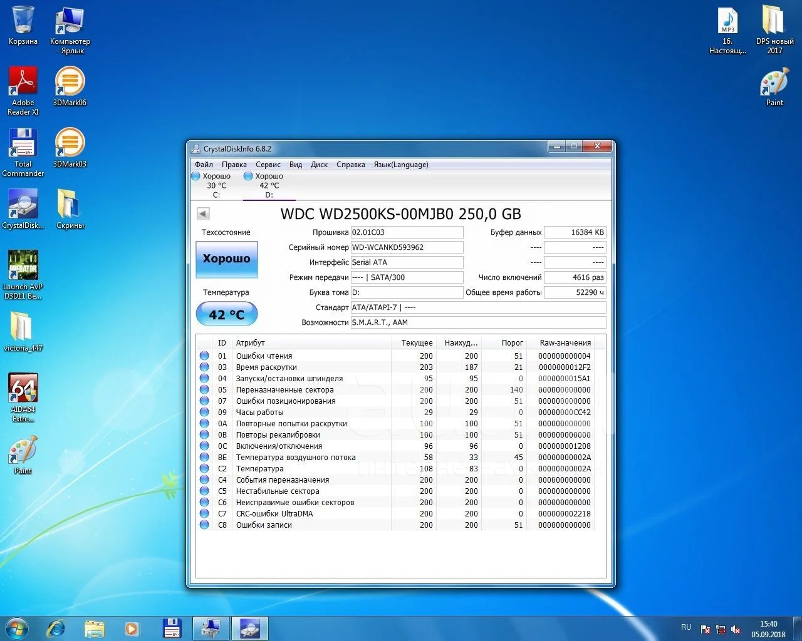This screenshot has height=641, width=802.
Task: Open the Paint shortcut under AIDA64
Action: click(23, 454)
